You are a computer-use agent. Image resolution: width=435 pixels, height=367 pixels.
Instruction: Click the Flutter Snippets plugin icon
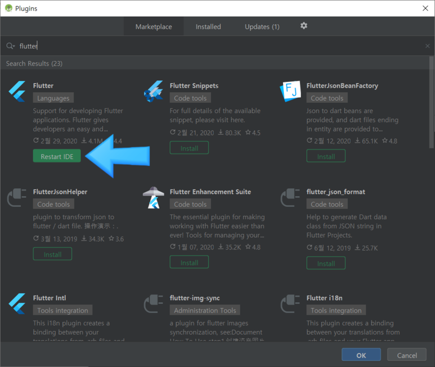pos(154,92)
